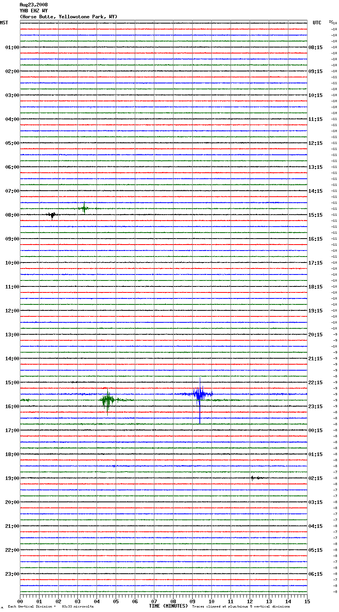The image size is (339, 612).
Task: Click the 22:15 UTC time label
Action: [x=315, y=383]
